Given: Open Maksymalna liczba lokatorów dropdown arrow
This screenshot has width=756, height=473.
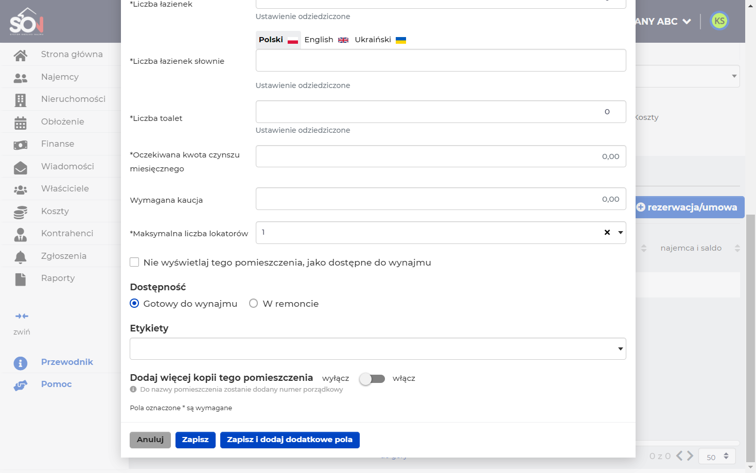Looking at the screenshot, I should point(621,233).
